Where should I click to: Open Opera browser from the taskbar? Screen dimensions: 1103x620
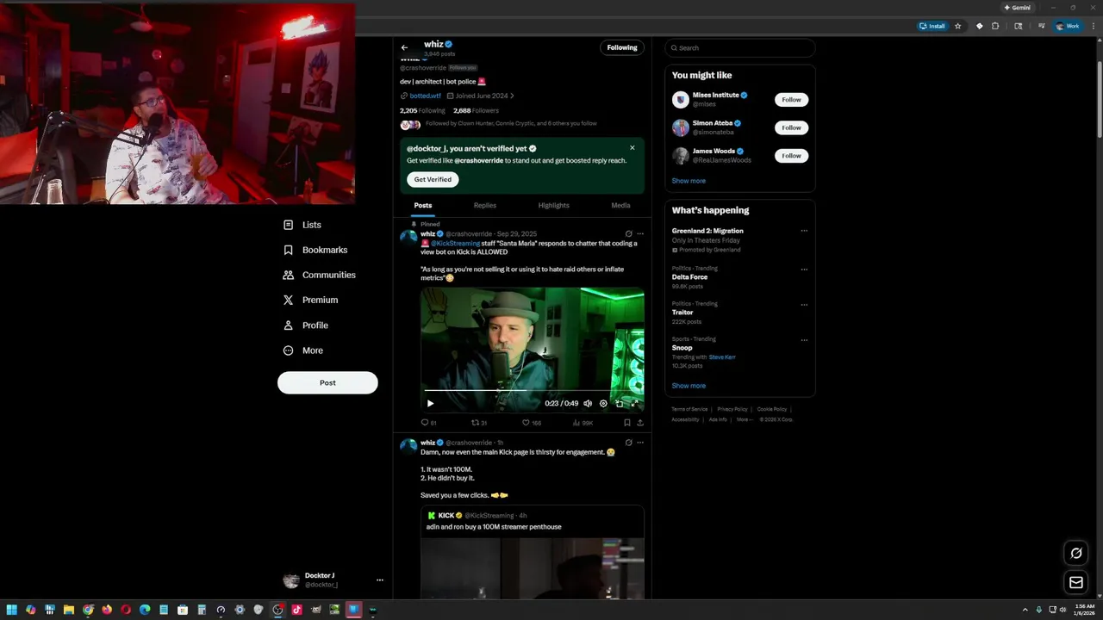pos(126,610)
